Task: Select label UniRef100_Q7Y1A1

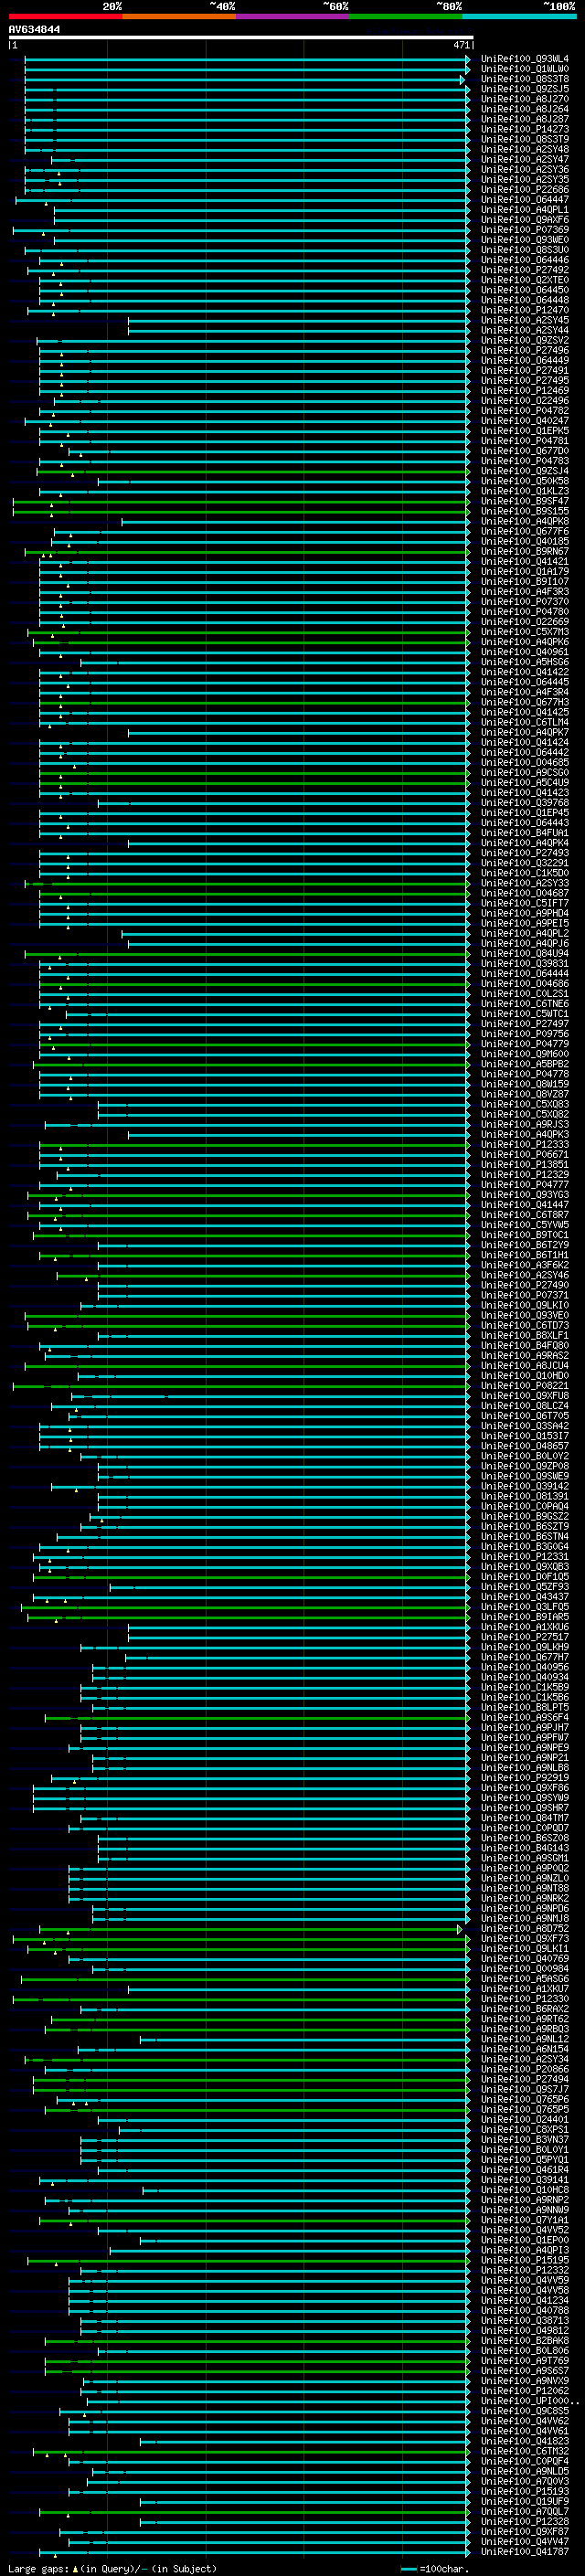Action: 524,2220
